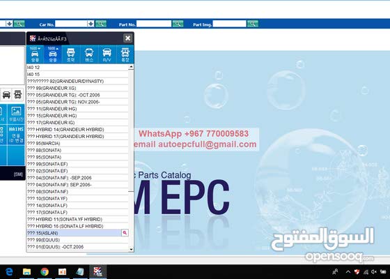Image resolution: width=390 pixels, height=279 pixels.
Task: Select 05(GRANDEUR TG): -OCT.2006 row
Action: pyautogui.click(x=77, y=95)
